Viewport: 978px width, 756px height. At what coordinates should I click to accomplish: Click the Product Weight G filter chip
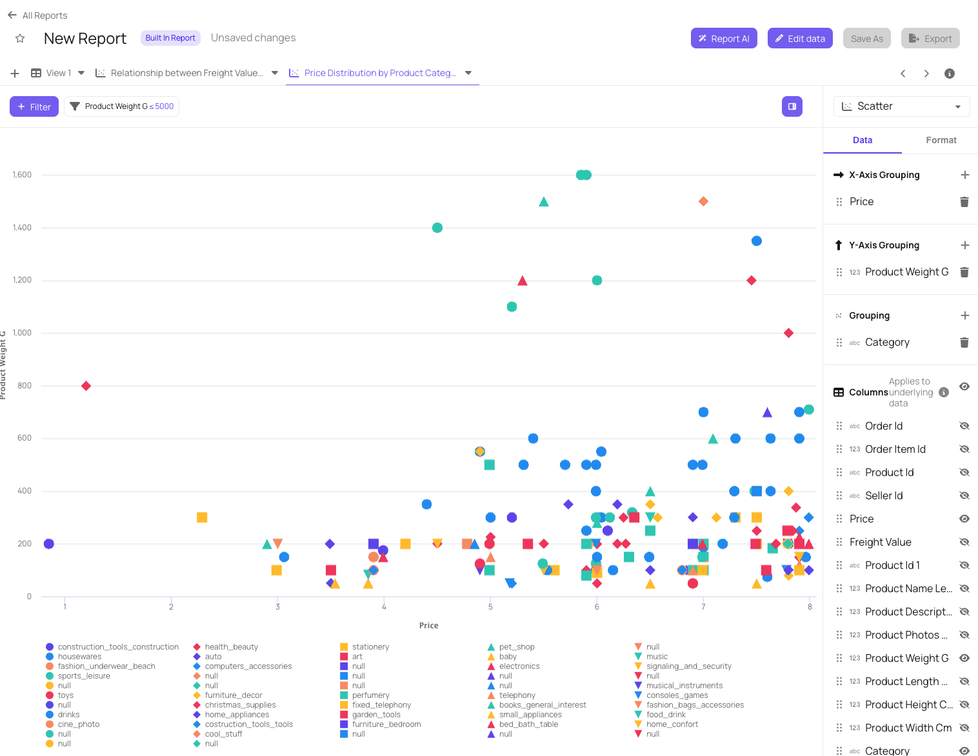click(x=121, y=106)
